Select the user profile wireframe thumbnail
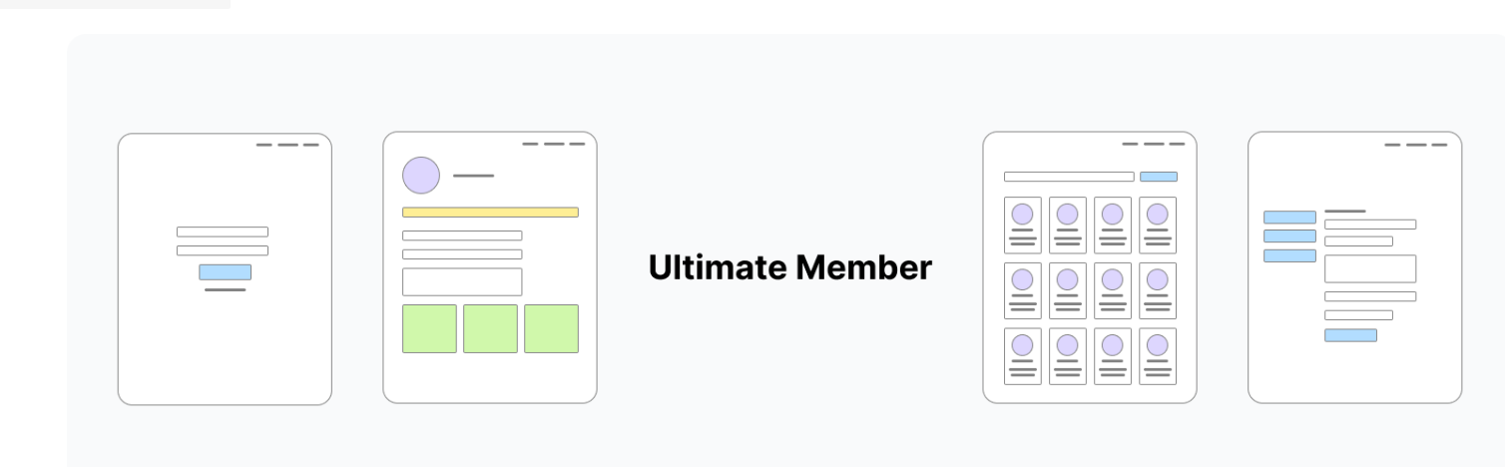 click(x=490, y=267)
